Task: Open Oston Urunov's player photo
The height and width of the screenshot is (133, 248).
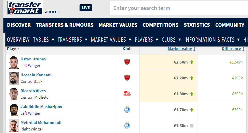Action: click(x=14, y=62)
